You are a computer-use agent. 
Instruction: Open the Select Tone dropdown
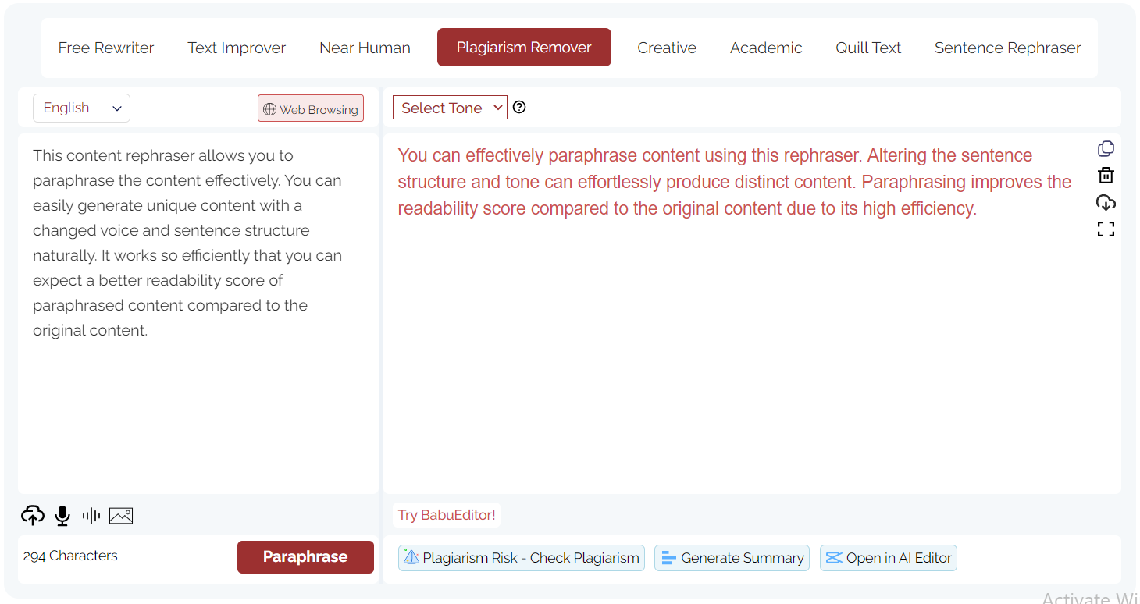point(450,107)
